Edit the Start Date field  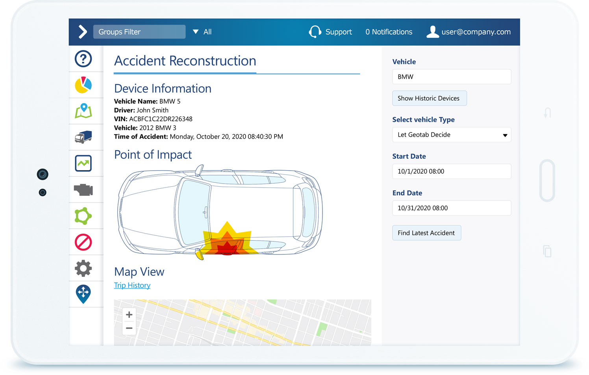pos(452,171)
